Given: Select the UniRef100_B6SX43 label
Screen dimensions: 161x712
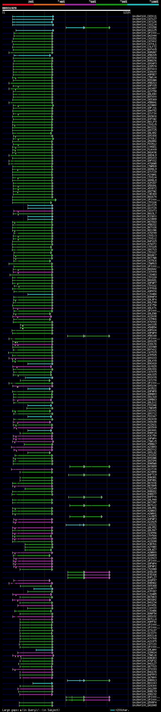Looking at the screenshot, I should click(144, 683).
